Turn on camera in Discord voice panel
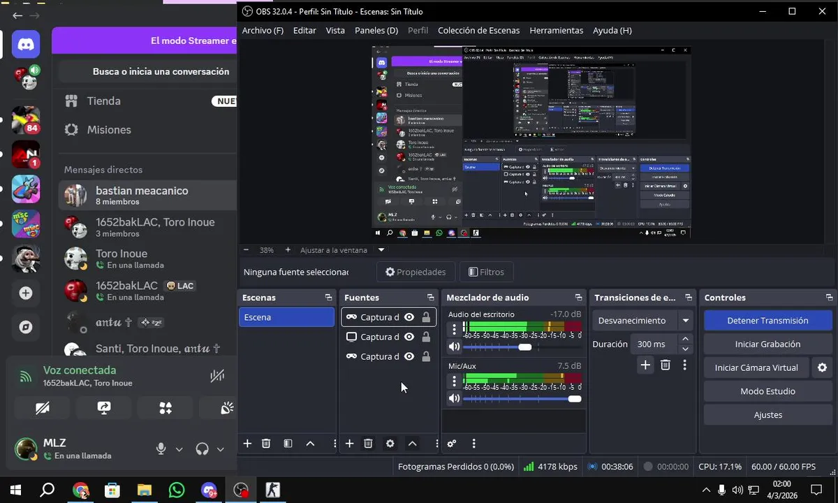The width and height of the screenshot is (838, 503). pos(43,408)
